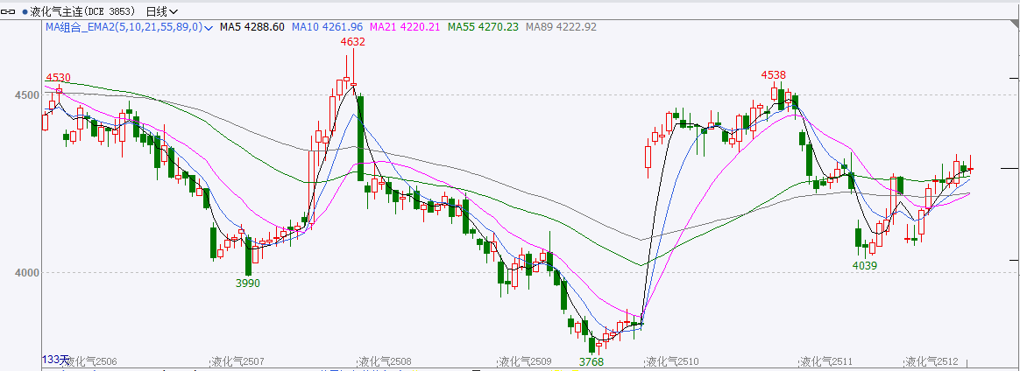Viewport: 1020px width, 371px height.
Task: Select the 液化气2510 contract marker on axis
Action: coord(671,361)
